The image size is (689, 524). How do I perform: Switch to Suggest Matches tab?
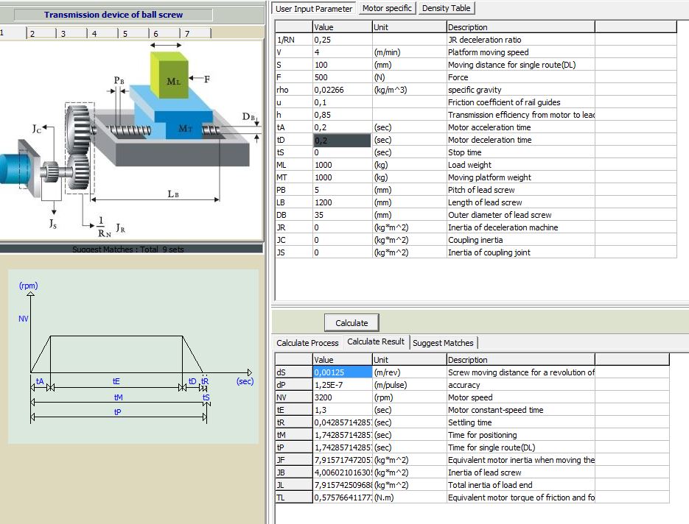[x=443, y=343]
